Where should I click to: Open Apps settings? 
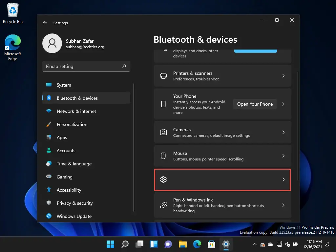click(x=86, y=137)
